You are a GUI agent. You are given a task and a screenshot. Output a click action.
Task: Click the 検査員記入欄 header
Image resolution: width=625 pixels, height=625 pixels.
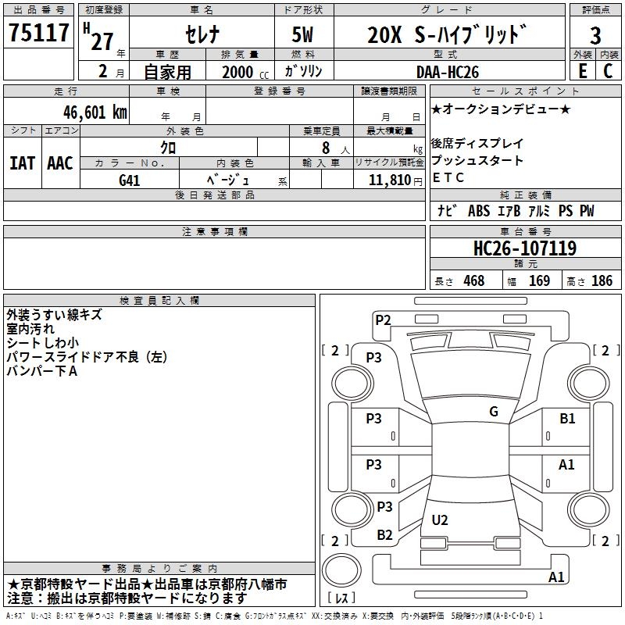coord(159,301)
